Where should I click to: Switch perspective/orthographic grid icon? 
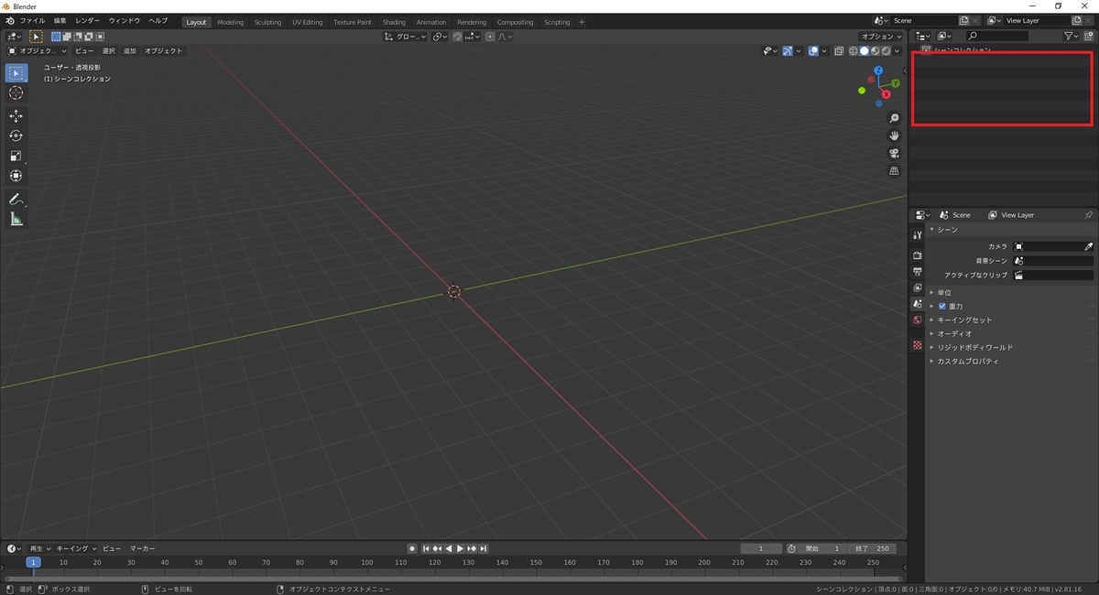point(895,170)
